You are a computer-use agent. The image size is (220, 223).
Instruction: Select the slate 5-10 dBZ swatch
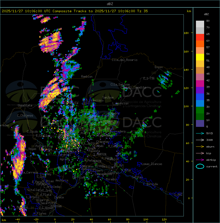click(200, 123)
